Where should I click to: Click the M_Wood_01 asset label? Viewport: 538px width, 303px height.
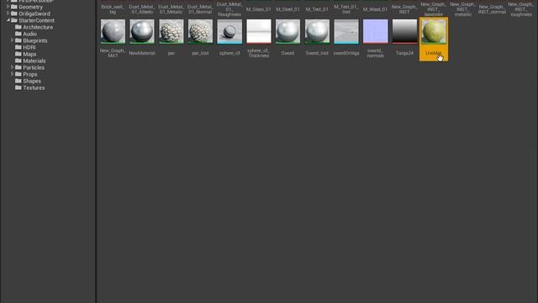pyautogui.click(x=376, y=9)
